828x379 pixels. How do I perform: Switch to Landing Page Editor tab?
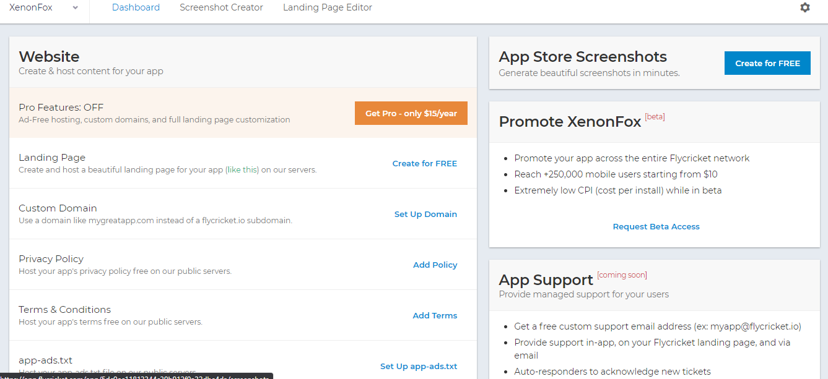tap(328, 7)
